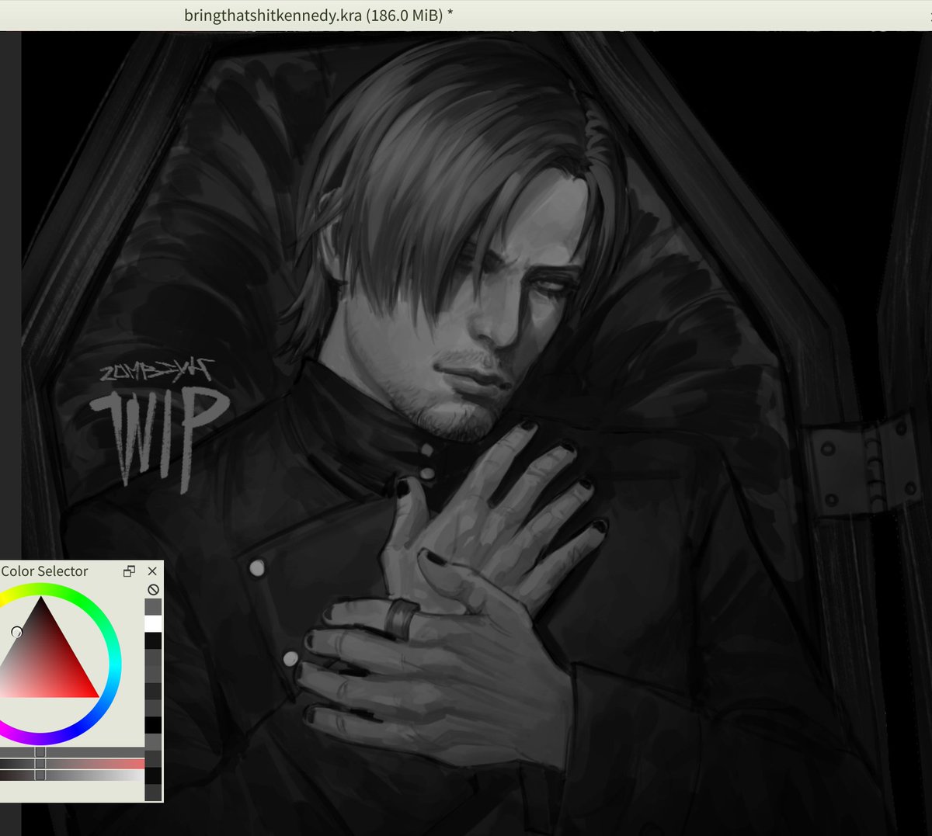Click the cyan area of the hue ring
This screenshot has height=836, width=932.
[x=116, y=664]
